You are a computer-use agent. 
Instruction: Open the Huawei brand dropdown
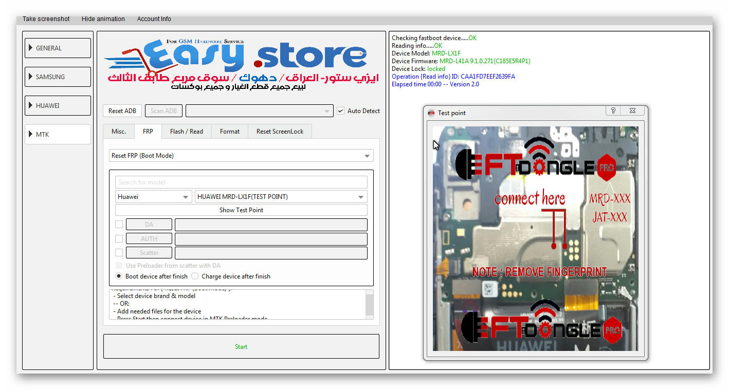tap(154, 197)
